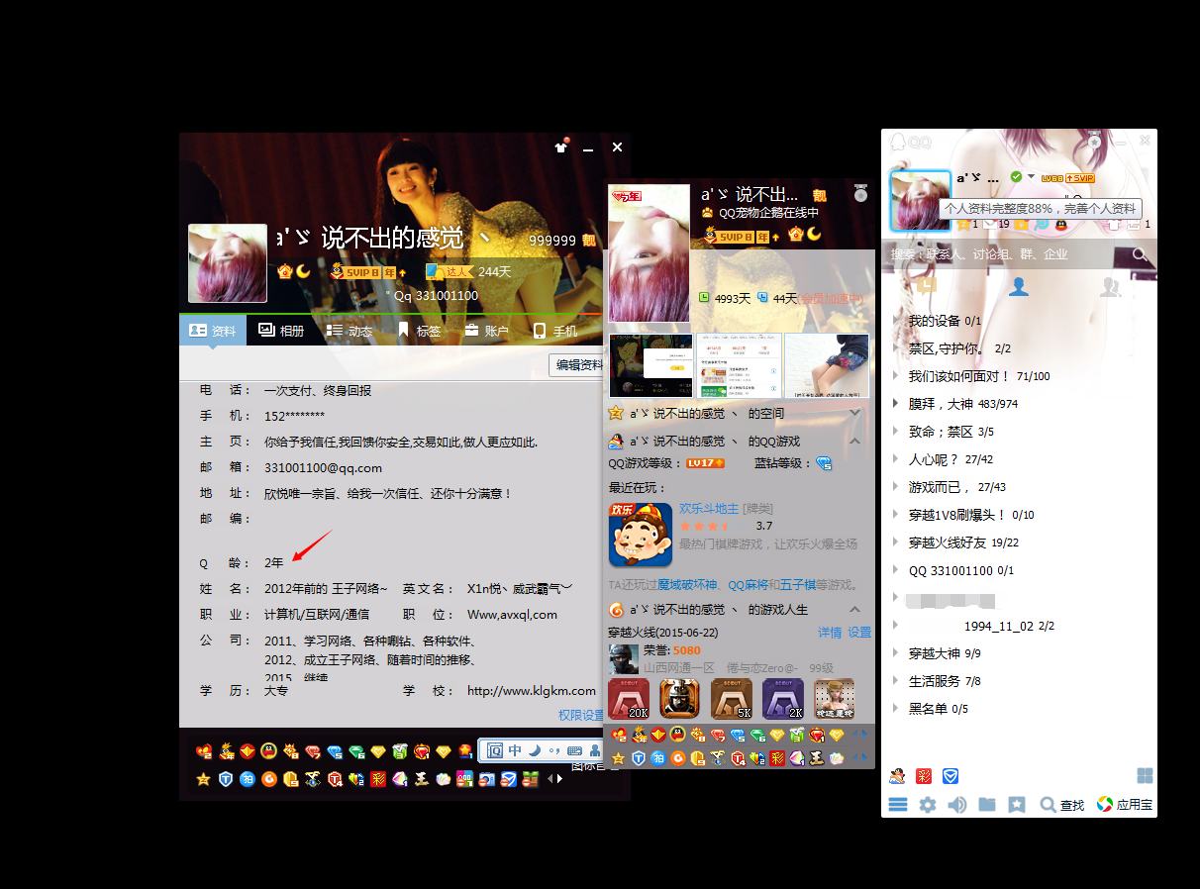Screen dimensions: 1200x889
Task: Collapse the 的QQ游戏 section
Action: coord(854,442)
